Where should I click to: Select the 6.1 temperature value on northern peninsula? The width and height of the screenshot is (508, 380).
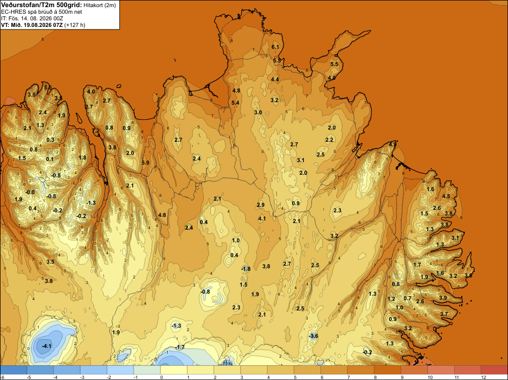(275, 47)
